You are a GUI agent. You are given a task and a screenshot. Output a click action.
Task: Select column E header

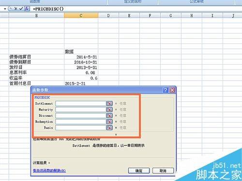pos(129,15)
